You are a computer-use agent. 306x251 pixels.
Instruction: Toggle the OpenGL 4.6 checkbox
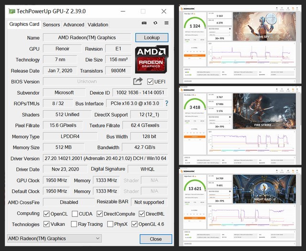[134, 224]
